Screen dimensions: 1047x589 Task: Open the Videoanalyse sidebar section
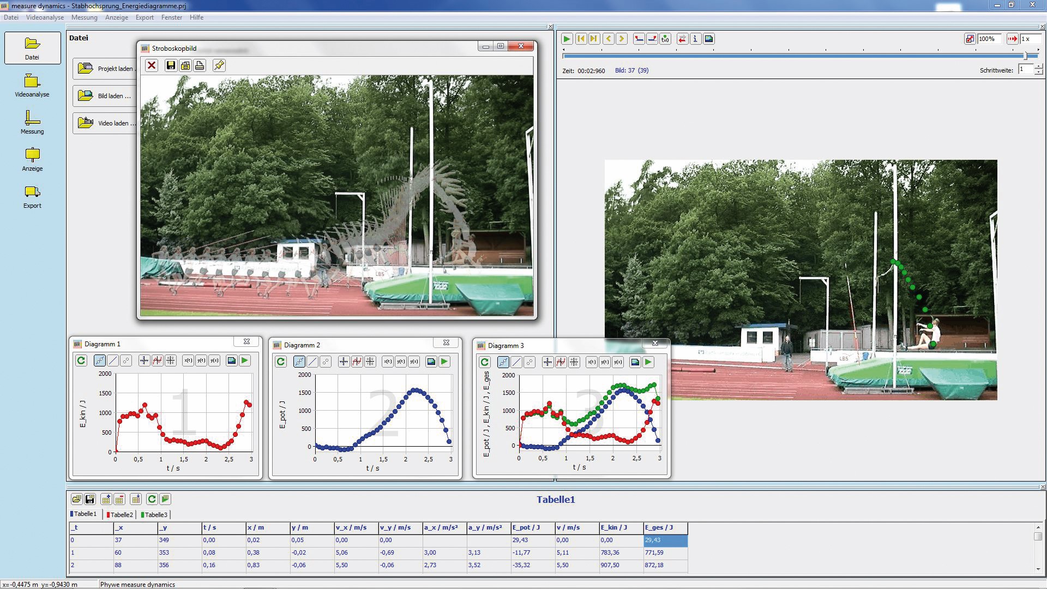32,86
